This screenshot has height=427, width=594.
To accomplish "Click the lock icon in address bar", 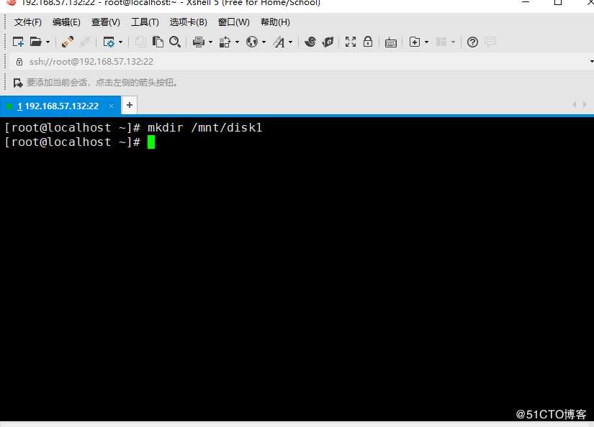I will [19, 62].
